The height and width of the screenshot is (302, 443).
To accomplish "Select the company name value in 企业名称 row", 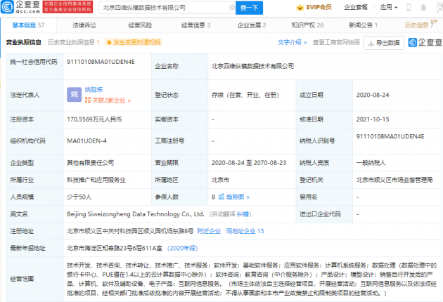I will [253, 66].
